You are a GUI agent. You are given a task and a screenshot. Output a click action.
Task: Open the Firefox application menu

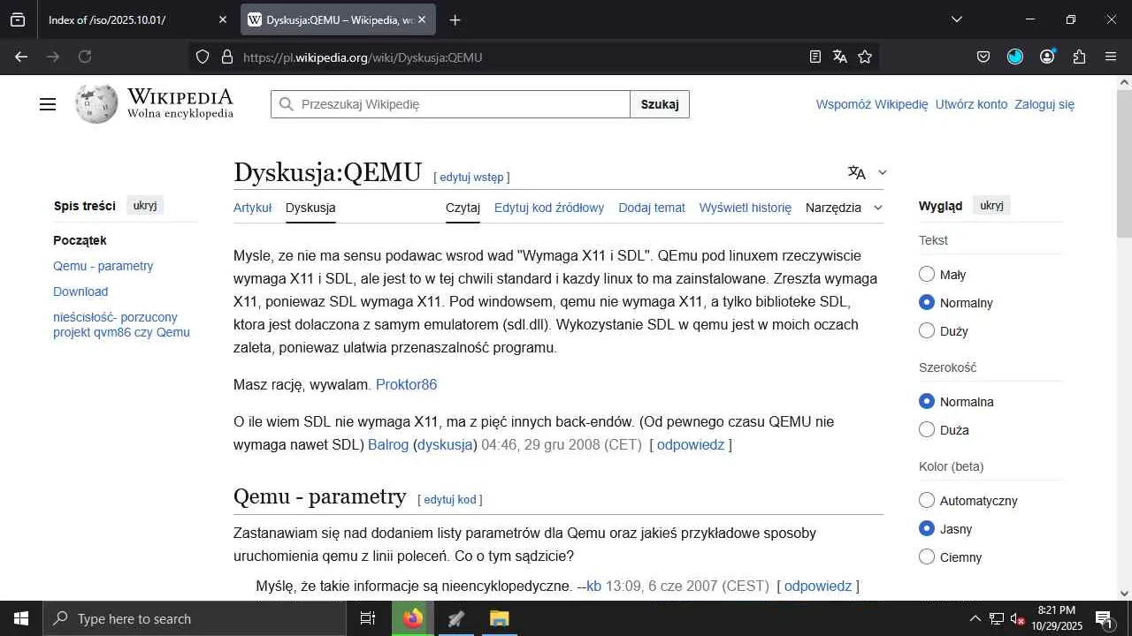click(x=1111, y=57)
